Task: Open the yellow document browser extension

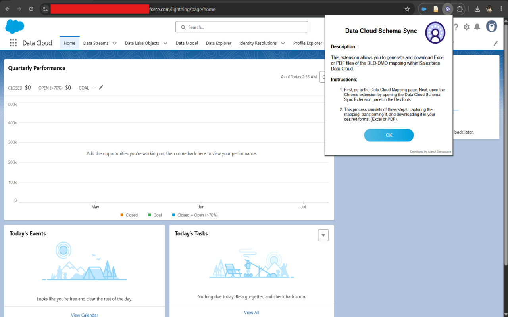Action: pyautogui.click(x=436, y=9)
